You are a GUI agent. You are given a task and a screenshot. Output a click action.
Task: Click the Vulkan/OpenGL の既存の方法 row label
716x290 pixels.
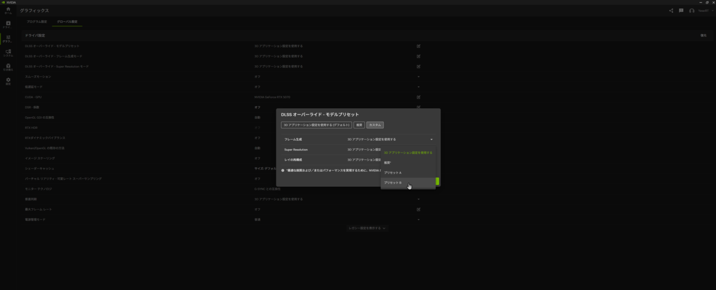[45, 148]
